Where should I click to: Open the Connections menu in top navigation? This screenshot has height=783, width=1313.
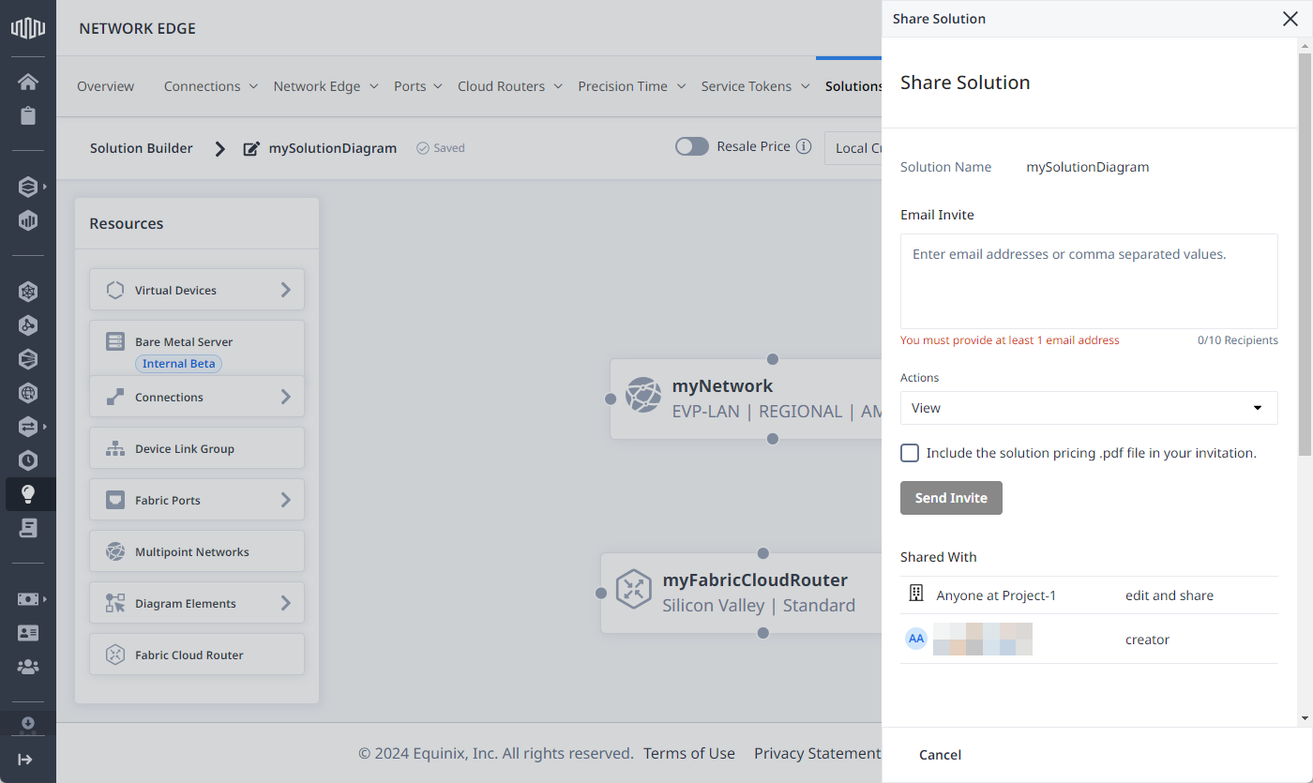[x=211, y=86]
